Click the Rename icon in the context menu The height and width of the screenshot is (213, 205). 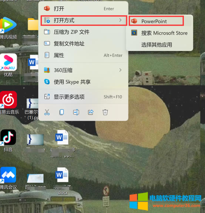pos(76,112)
